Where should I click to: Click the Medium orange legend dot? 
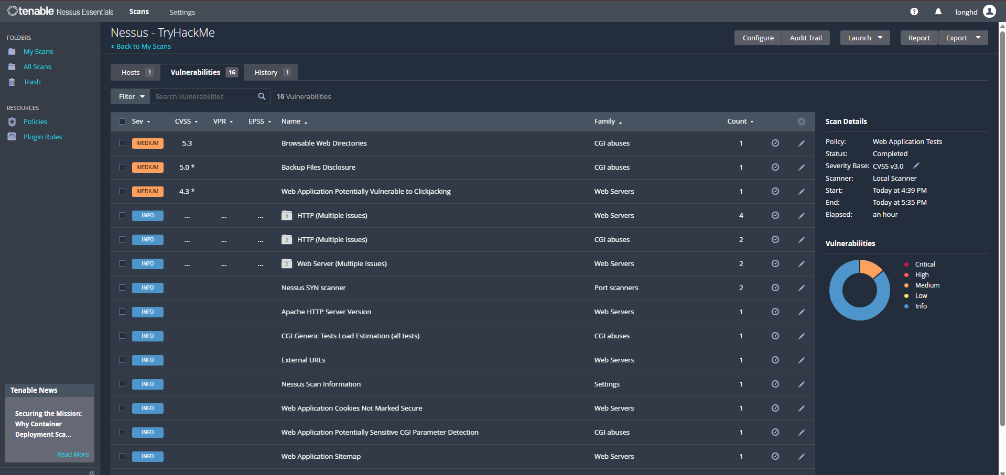(906, 285)
